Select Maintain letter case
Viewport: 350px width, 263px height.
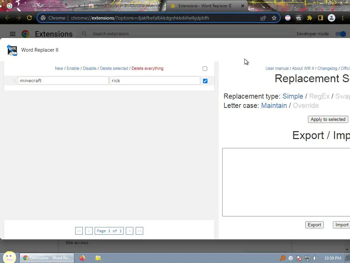click(x=274, y=105)
